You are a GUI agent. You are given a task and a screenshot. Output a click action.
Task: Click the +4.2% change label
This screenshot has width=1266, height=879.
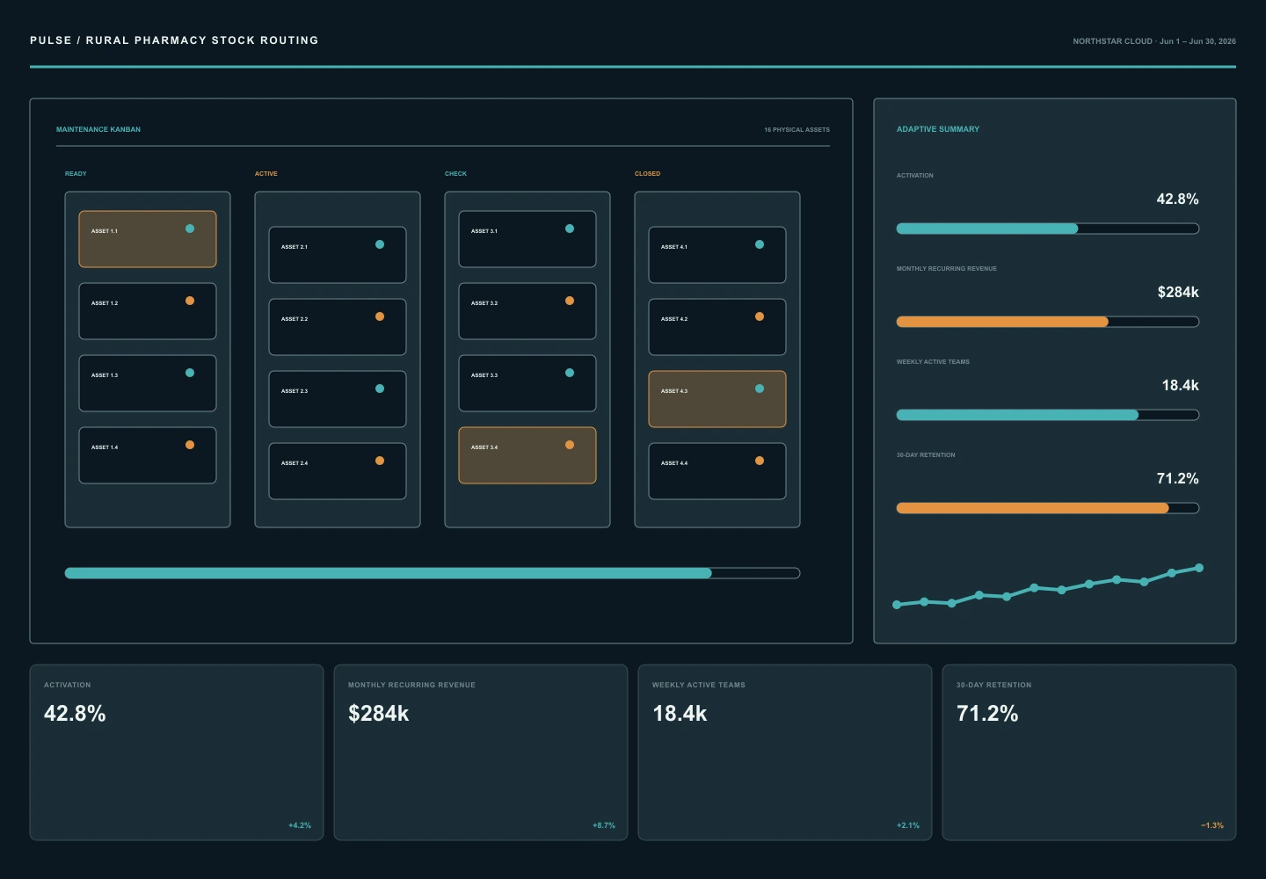coord(300,825)
